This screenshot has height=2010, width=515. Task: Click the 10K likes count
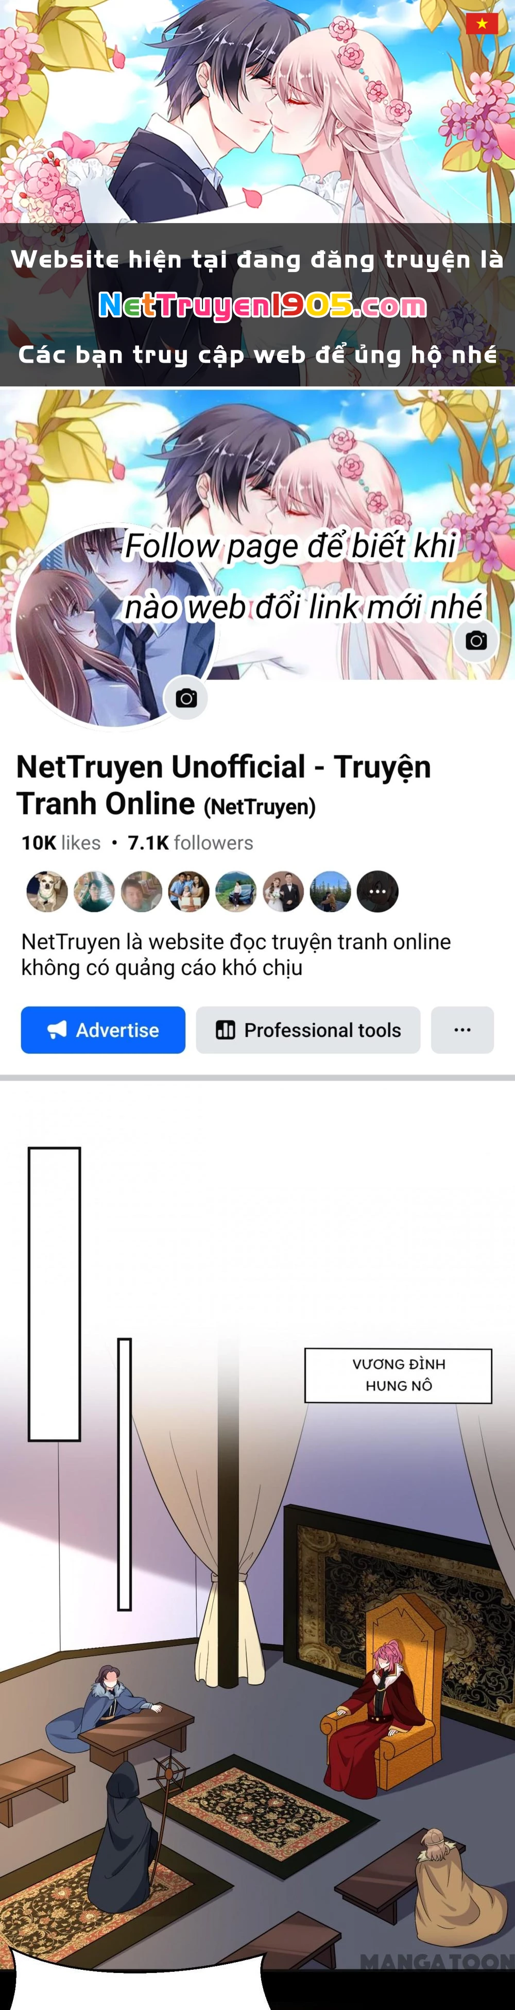pyautogui.click(x=61, y=843)
